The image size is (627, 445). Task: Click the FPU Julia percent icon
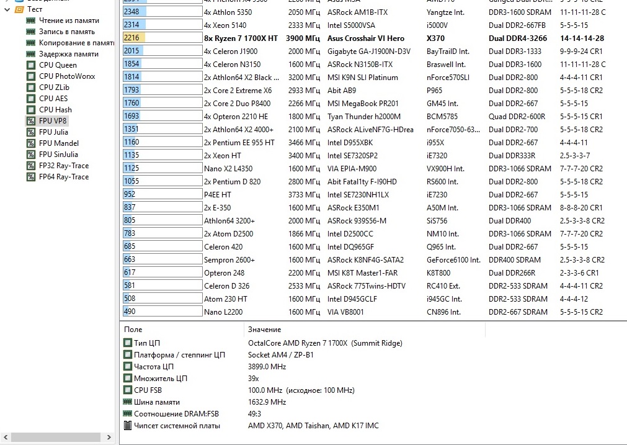coord(31,132)
